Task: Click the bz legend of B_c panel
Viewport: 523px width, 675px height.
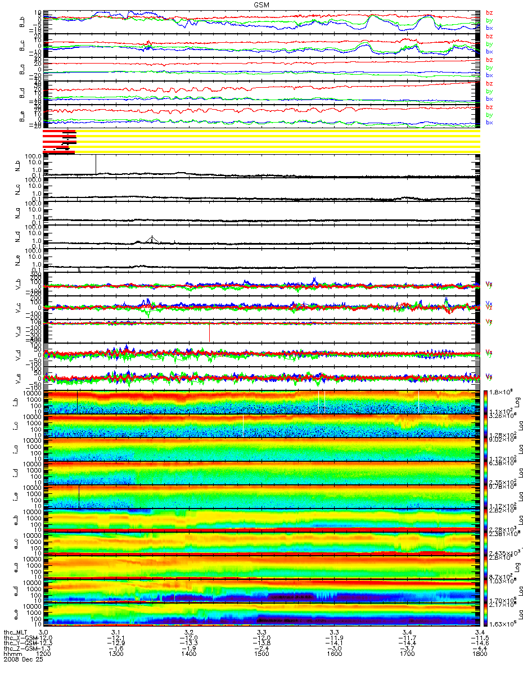Action: coord(489,36)
